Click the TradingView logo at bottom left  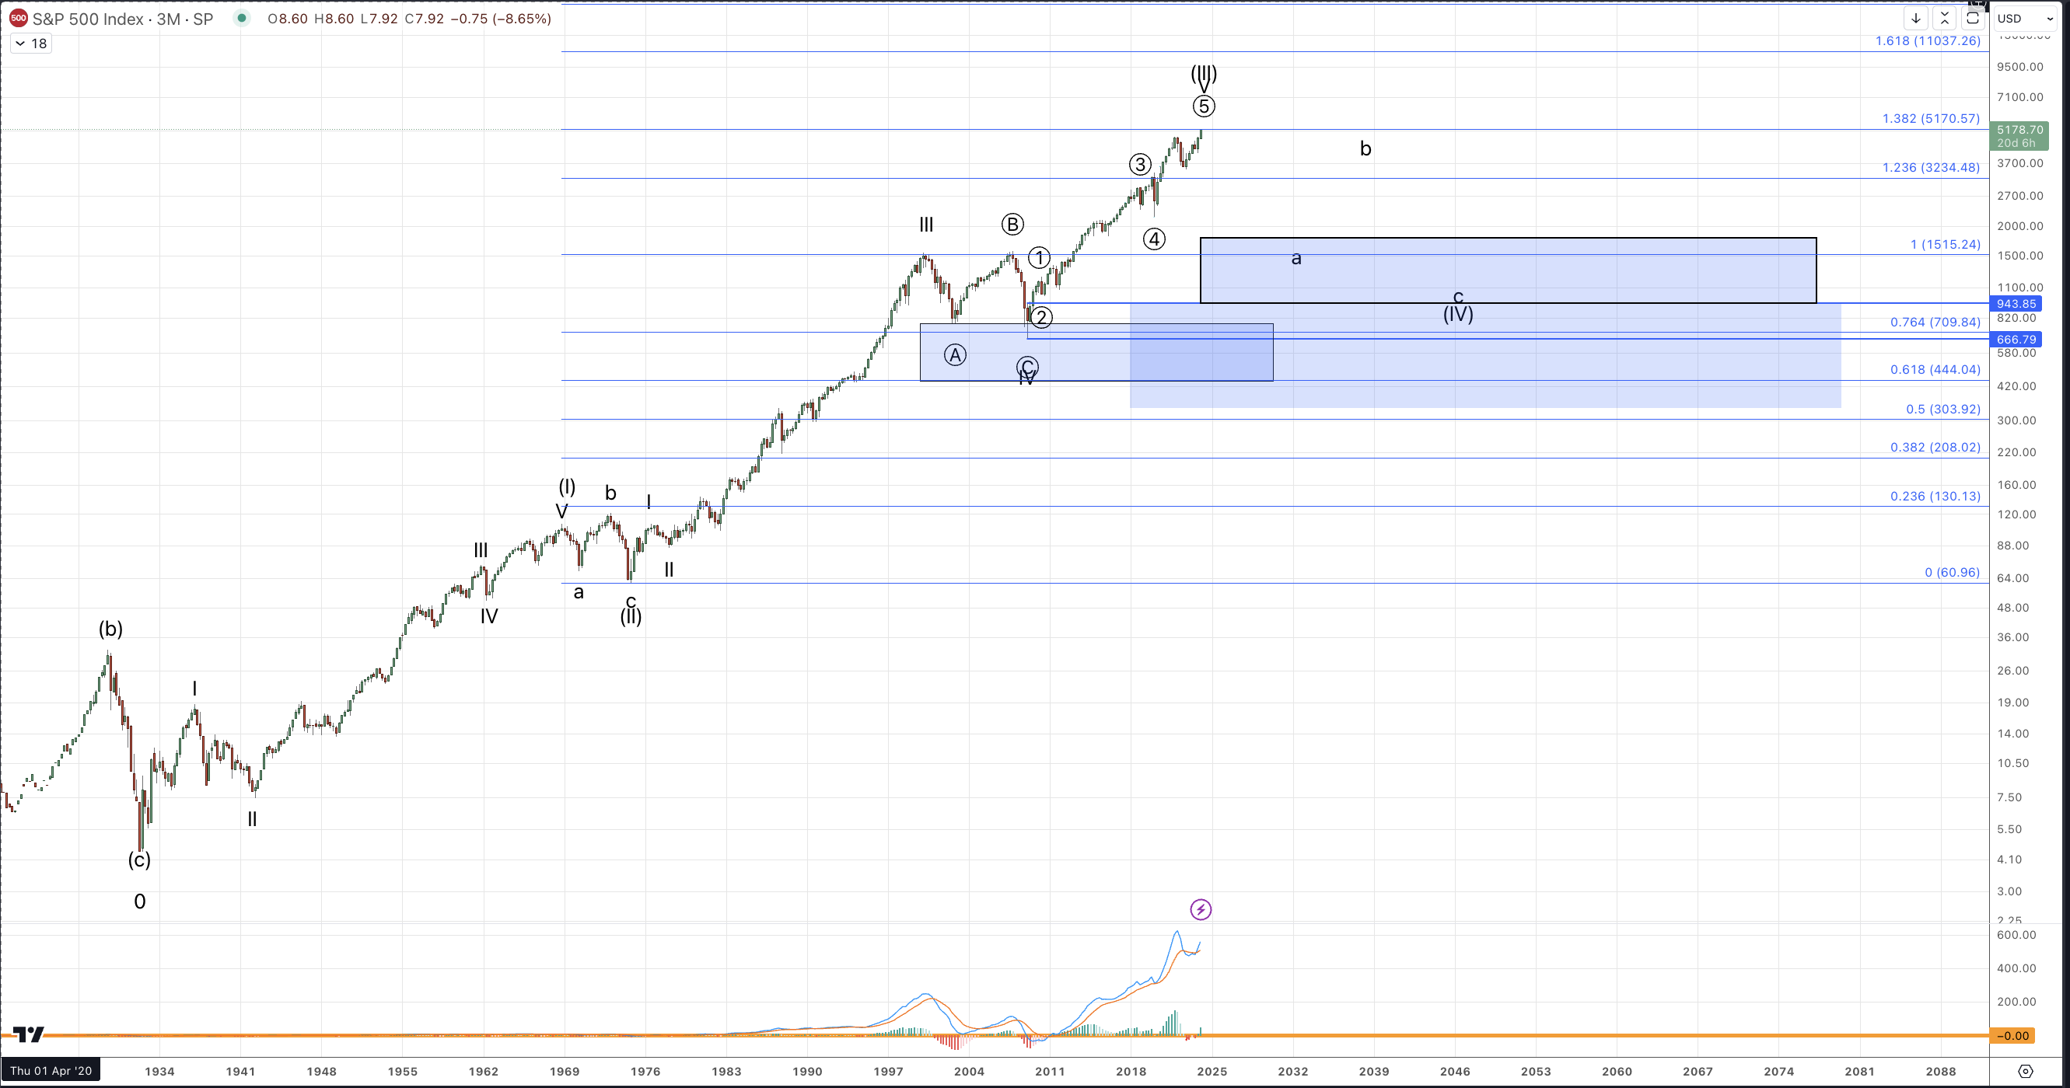29,1034
